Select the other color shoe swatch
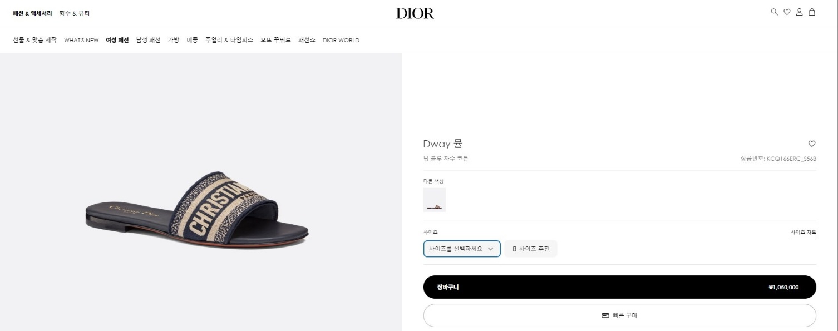The width and height of the screenshot is (838, 331). pos(435,200)
